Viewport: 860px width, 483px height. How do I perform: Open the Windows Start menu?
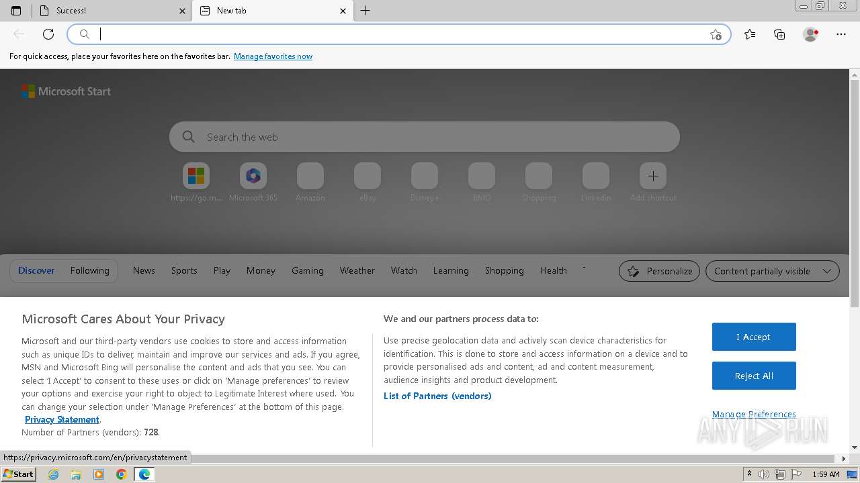[x=19, y=474]
